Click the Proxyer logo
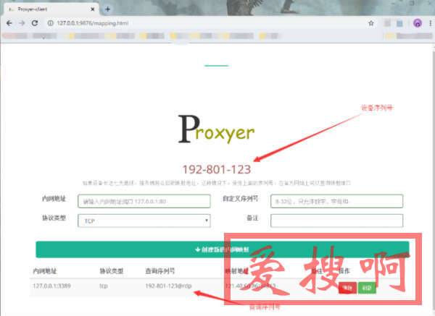Screen dimensions: 435x316 [216, 129]
